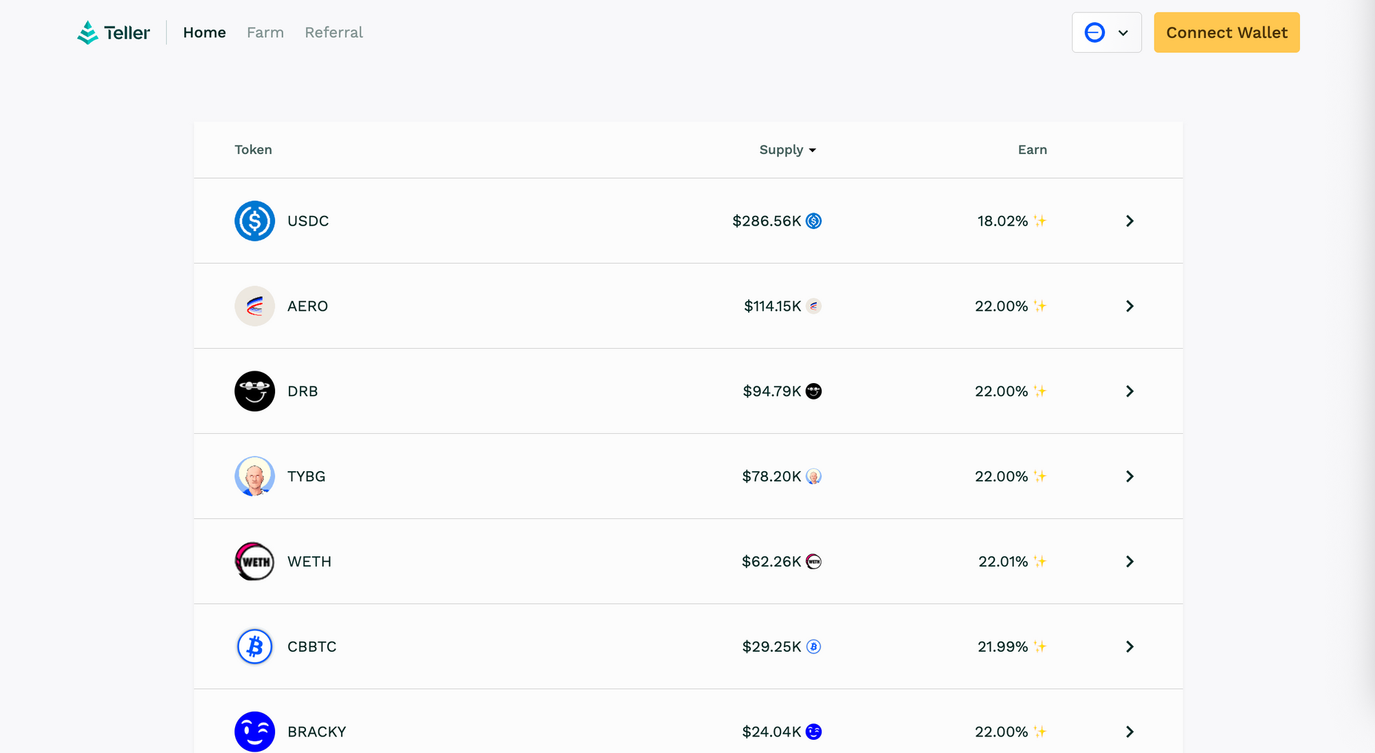The height and width of the screenshot is (753, 1375).
Task: Open the Farm page
Action: click(x=265, y=32)
